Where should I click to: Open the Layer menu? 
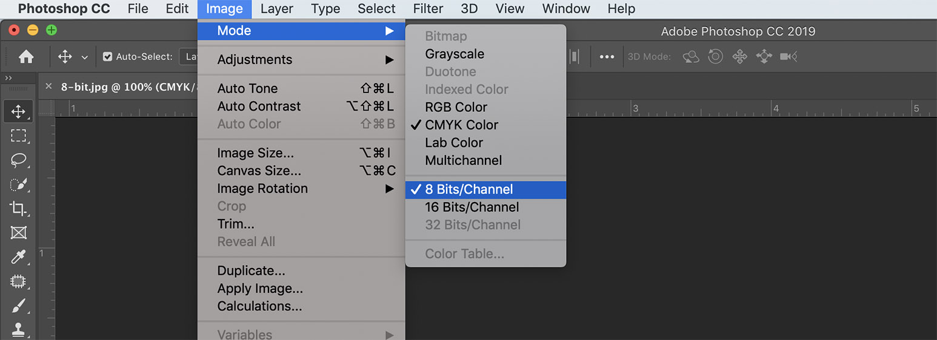pyautogui.click(x=276, y=8)
